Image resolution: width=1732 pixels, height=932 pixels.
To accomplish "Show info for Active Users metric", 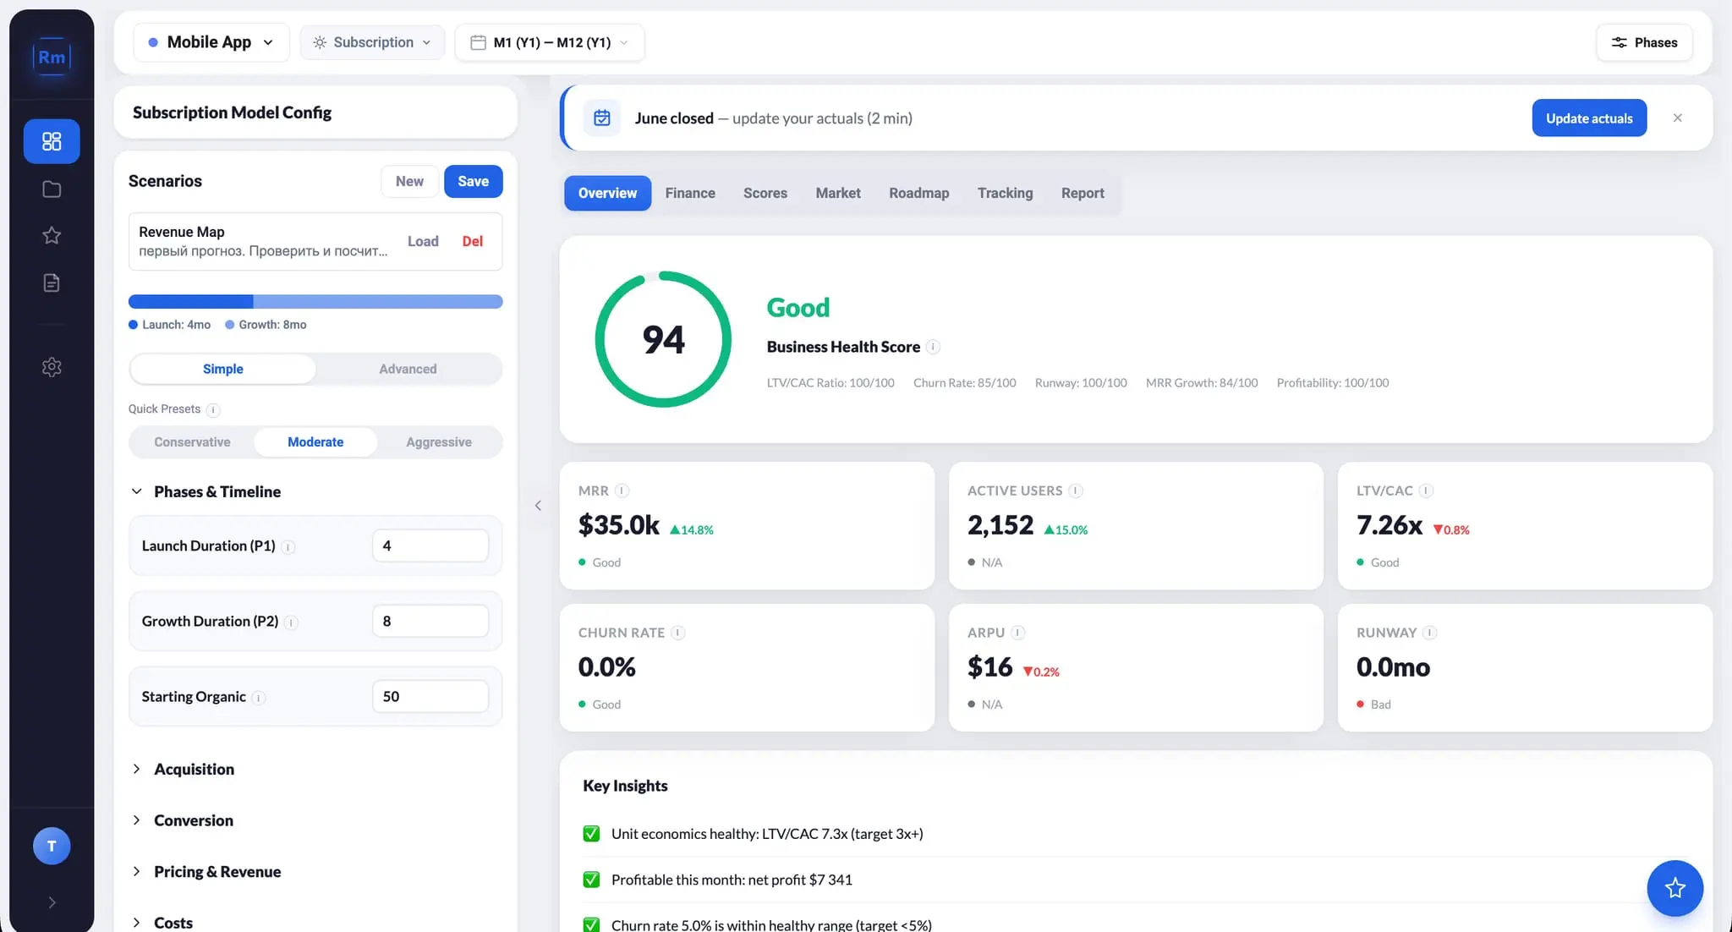I will (x=1076, y=491).
